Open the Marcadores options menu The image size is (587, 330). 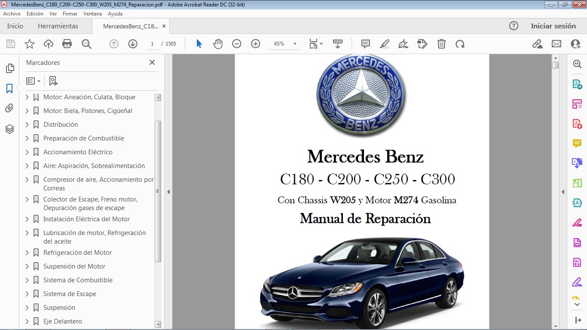[x=33, y=81]
